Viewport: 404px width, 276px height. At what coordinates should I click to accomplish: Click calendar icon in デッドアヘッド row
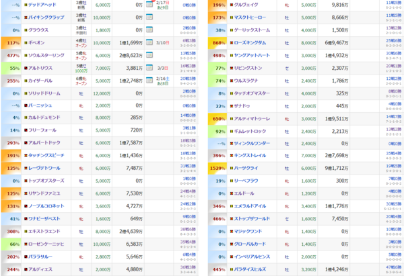[x=147, y=4]
